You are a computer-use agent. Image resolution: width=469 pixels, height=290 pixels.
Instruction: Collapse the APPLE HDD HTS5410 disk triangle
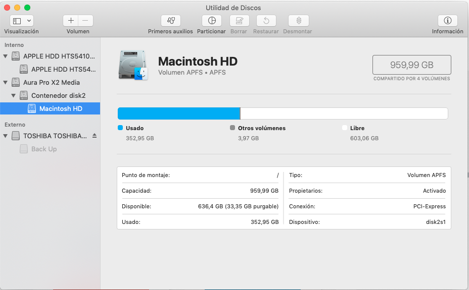(x=6, y=56)
